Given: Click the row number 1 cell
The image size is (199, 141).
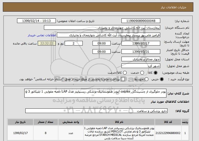Looking at the screenshot, I should pos(185,133).
